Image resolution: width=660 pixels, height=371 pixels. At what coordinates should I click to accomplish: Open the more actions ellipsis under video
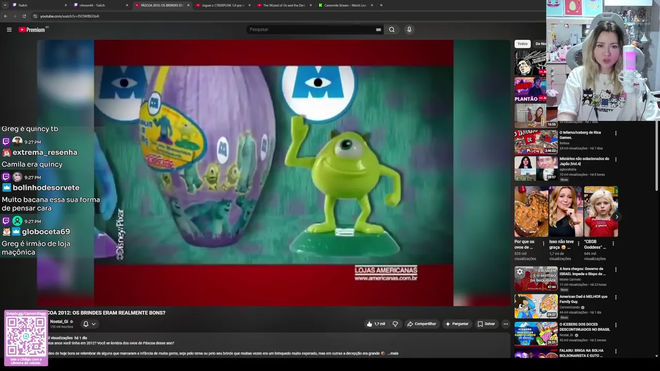pos(506,324)
